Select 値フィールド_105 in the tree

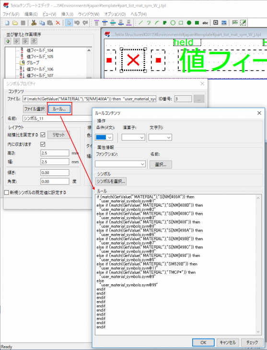(40, 57)
